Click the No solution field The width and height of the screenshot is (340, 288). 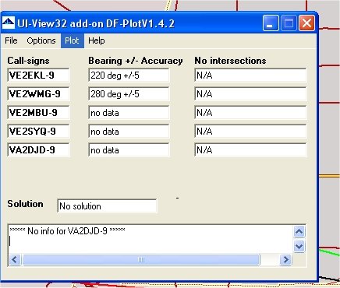click(107, 206)
